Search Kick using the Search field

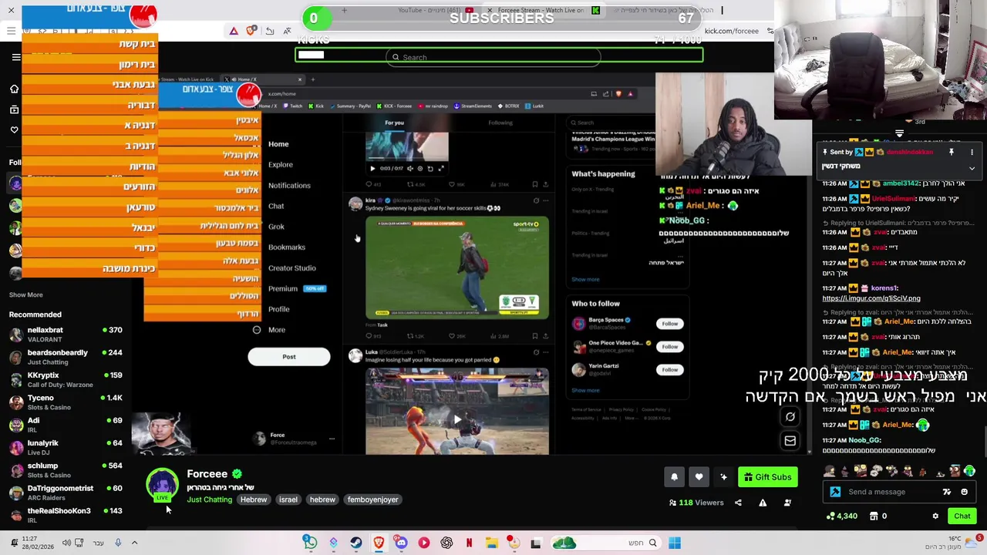click(493, 57)
